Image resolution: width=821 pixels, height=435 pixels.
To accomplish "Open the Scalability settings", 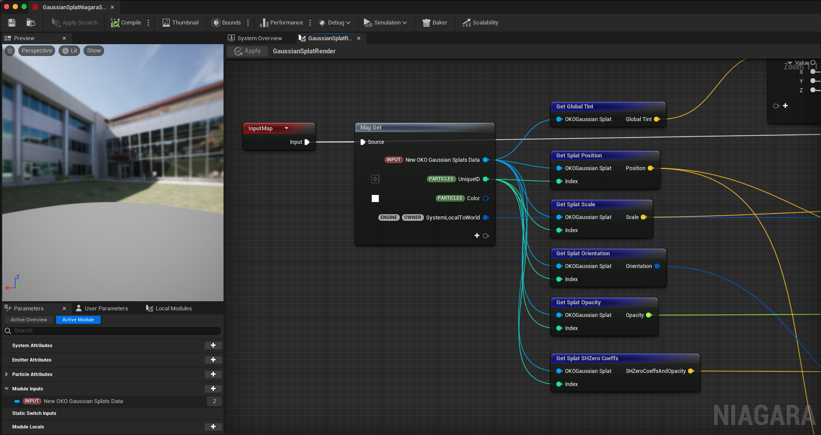I will (x=480, y=23).
